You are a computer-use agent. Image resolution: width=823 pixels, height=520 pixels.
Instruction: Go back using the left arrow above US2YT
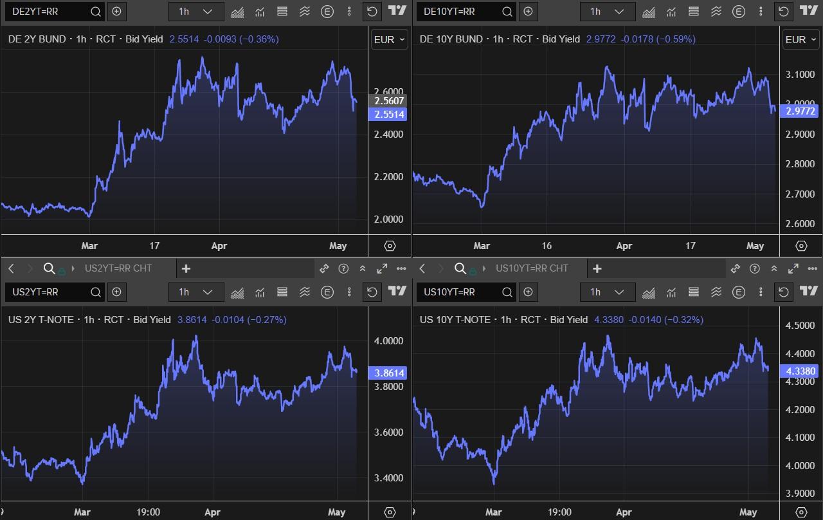pyautogui.click(x=11, y=268)
